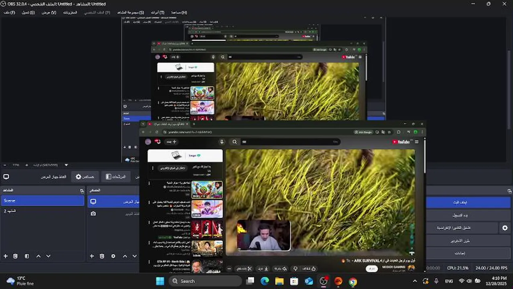Move scene down with the down arrow
The image size is (513, 289).
48,256
